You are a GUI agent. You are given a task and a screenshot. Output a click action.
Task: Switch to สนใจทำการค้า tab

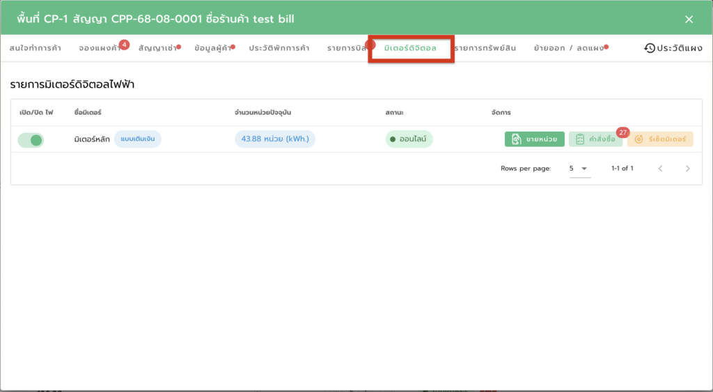(35, 48)
